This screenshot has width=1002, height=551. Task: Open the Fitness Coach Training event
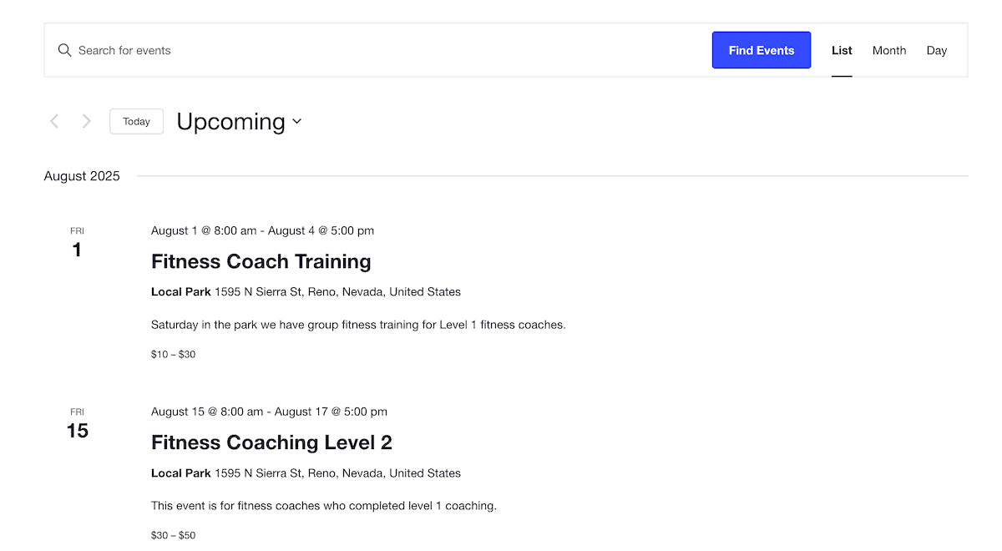coord(261,261)
